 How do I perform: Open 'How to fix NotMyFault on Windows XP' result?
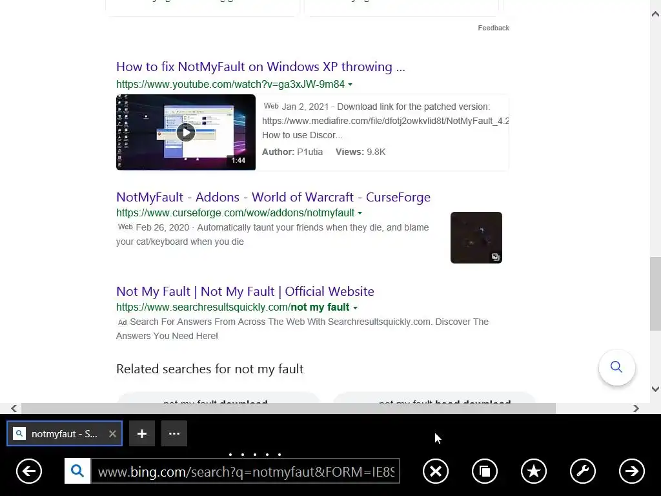(261, 67)
